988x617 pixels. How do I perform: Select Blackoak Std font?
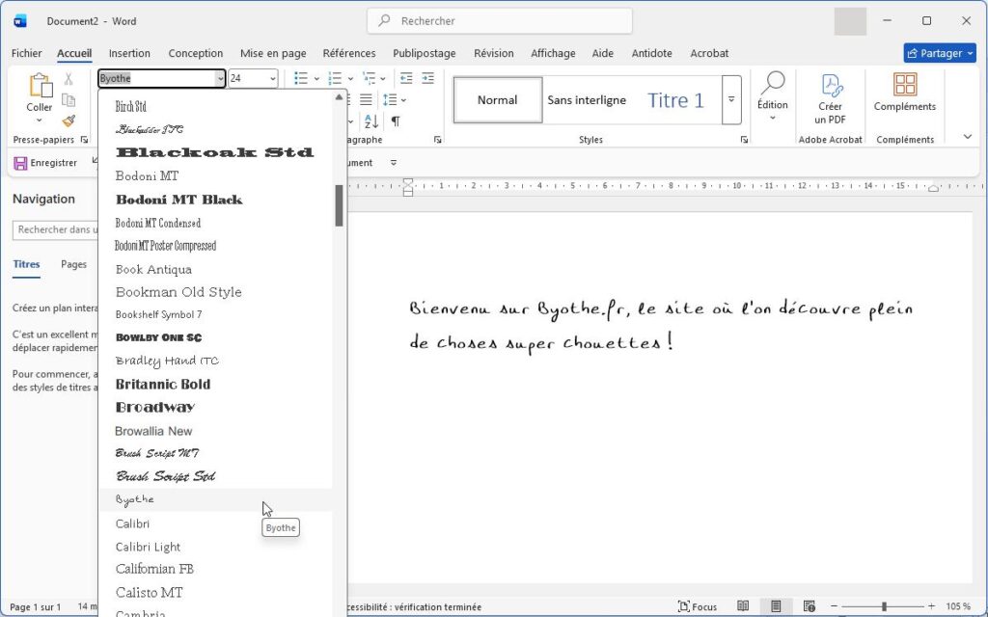click(215, 152)
